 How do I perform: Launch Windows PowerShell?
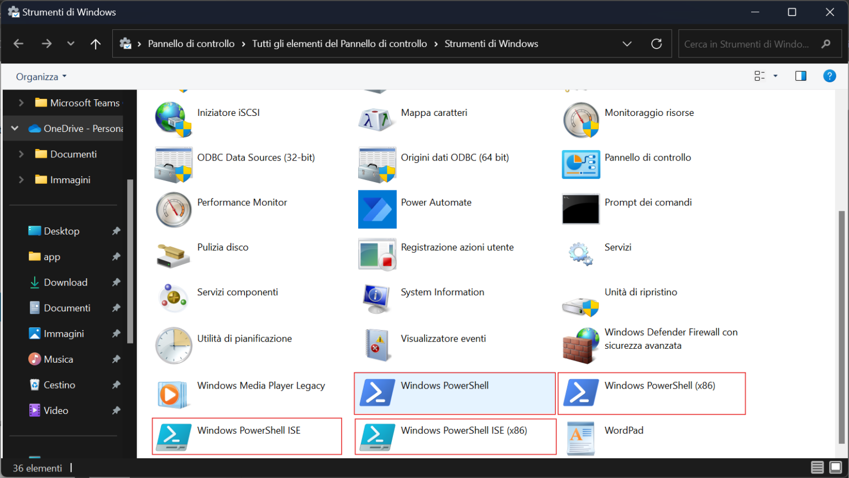coord(444,385)
